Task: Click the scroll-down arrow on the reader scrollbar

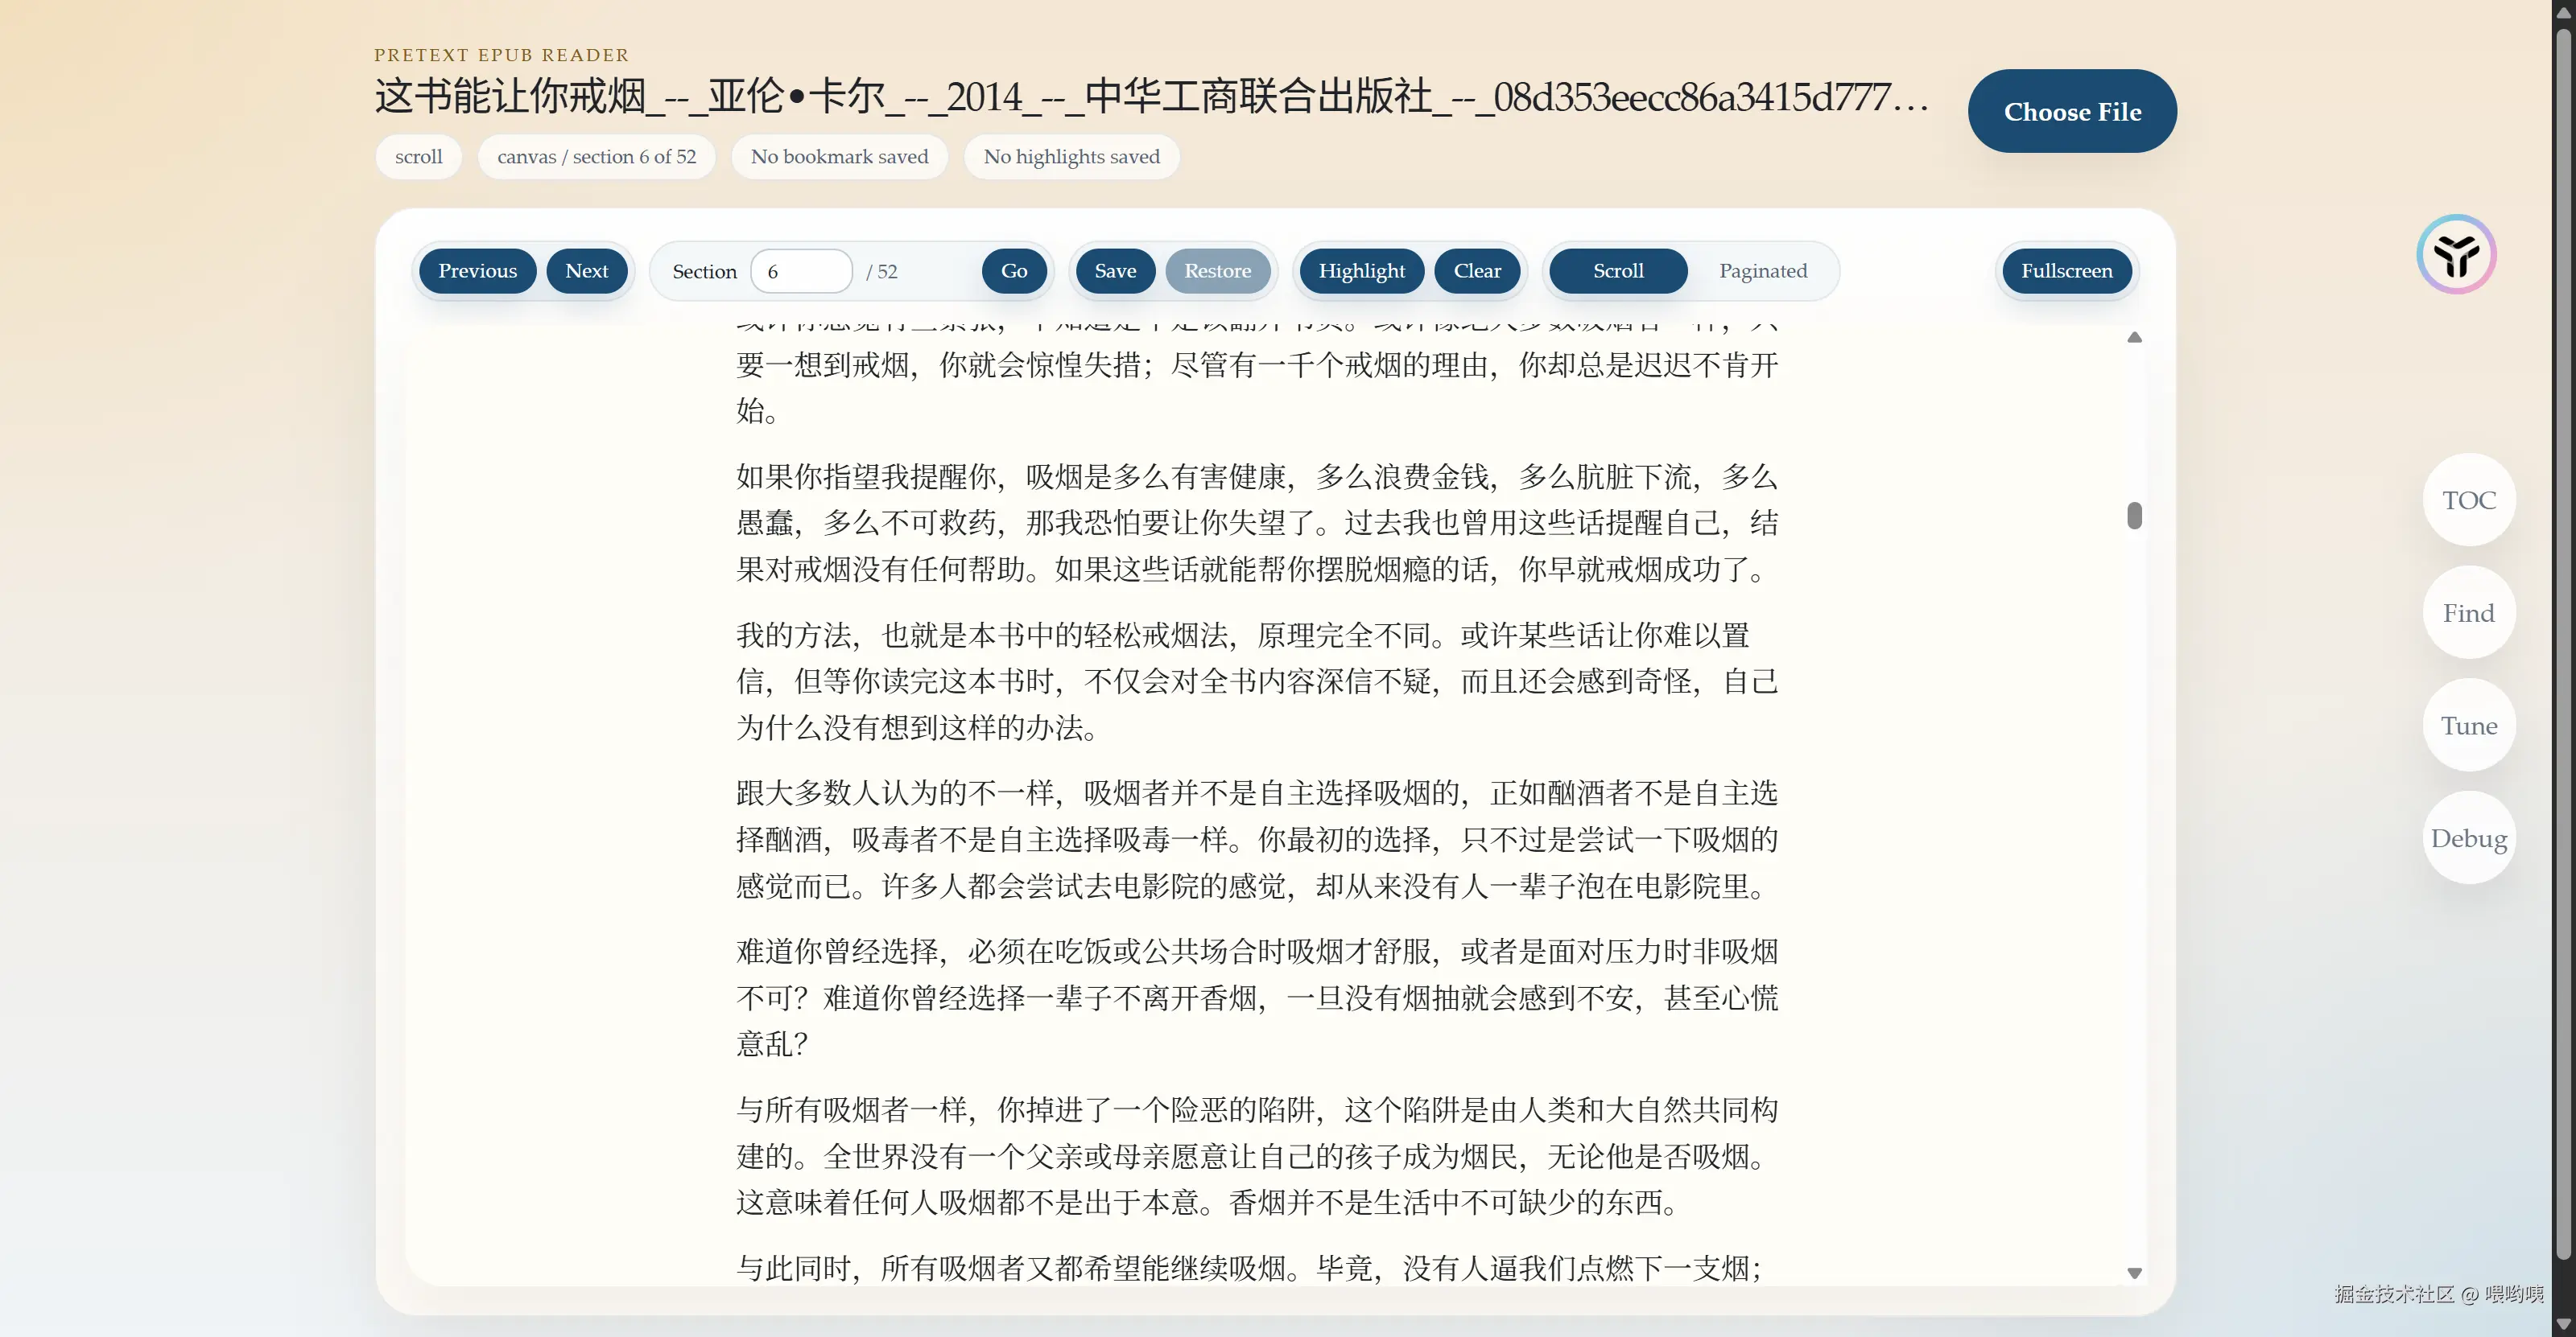Action: 2135,1272
